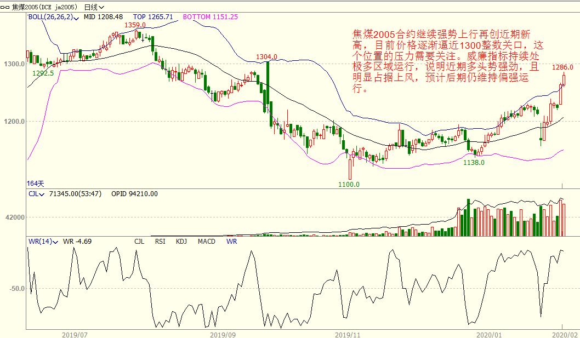Click the 2019/09 date axis label
This screenshot has width=580, height=338.
point(223,334)
